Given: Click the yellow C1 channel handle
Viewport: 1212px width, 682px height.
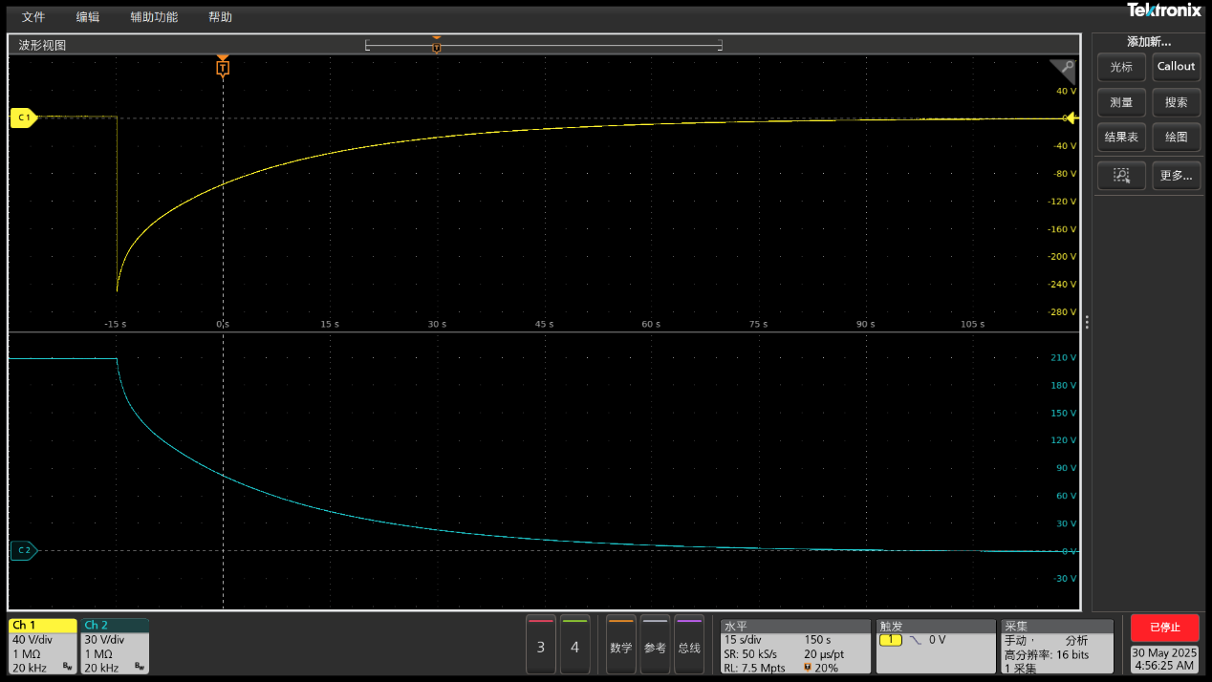Looking at the screenshot, I should pos(23,117).
